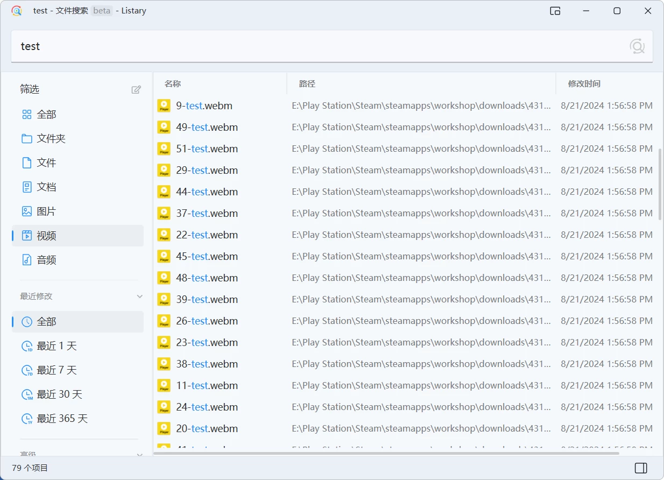The width and height of the screenshot is (664, 480).
Task: Click the player icon of 22-test.webm
Action: (x=164, y=235)
